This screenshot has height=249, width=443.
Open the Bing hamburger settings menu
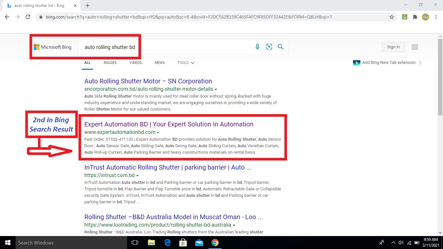[414, 47]
